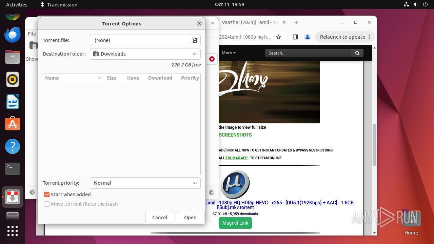The image size is (434, 244).
Task: Open the power icon in top bar
Action: (426, 4)
